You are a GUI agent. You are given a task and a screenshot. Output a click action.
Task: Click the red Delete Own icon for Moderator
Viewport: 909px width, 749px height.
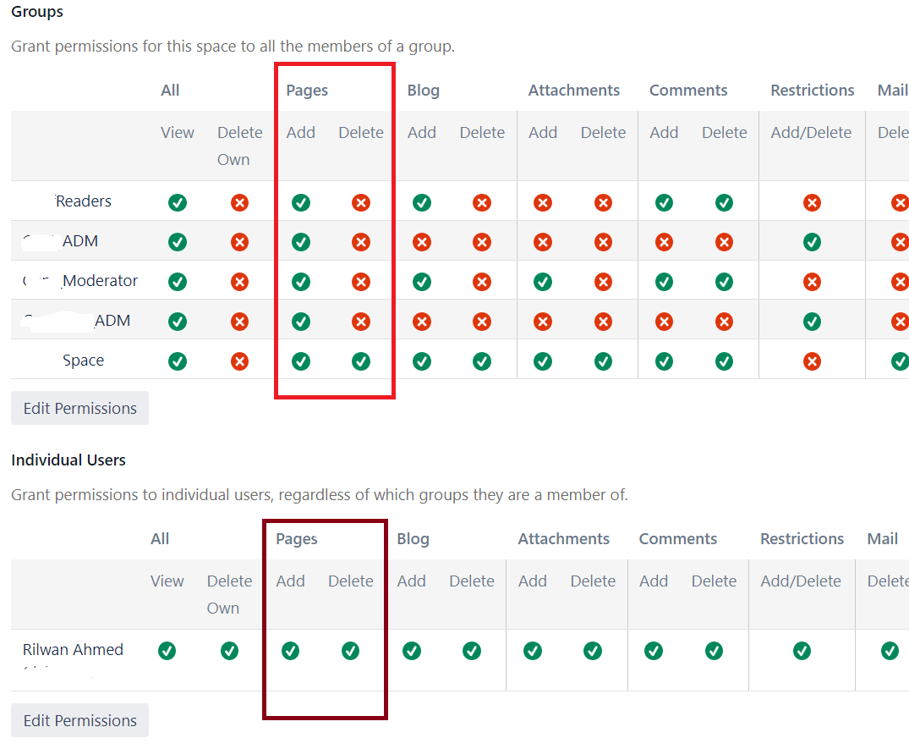[x=239, y=281]
